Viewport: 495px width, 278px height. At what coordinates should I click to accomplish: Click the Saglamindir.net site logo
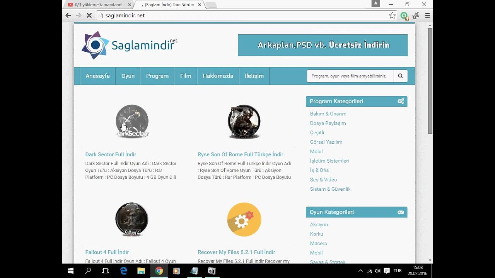tap(130, 45)
